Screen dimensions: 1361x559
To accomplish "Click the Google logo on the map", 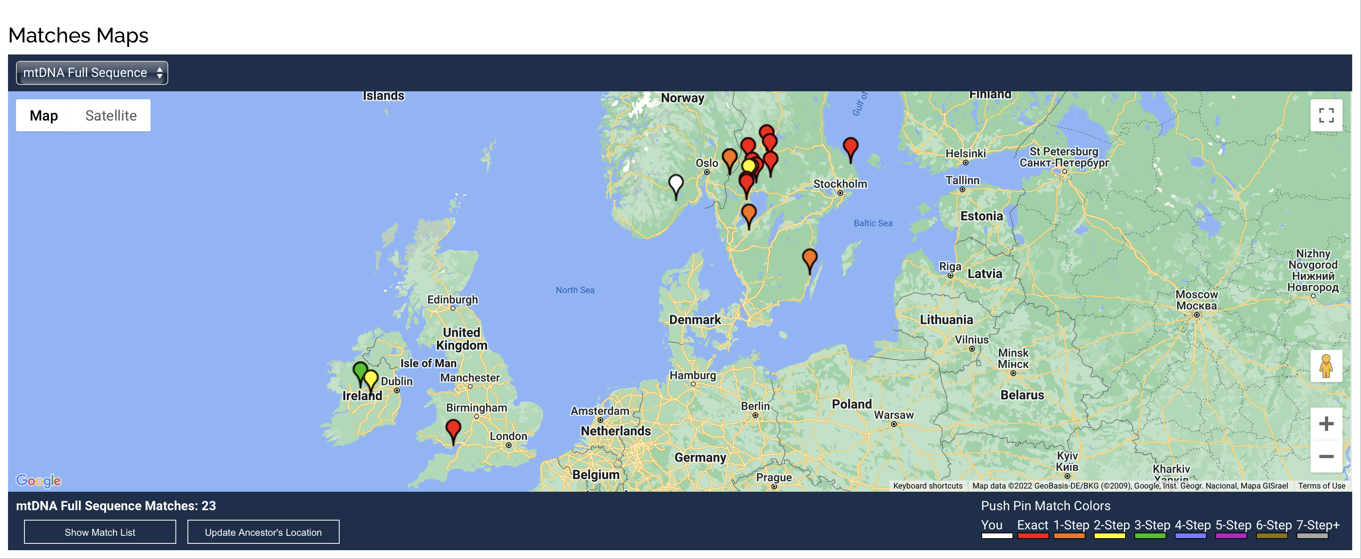I will (x=38, y=480).
